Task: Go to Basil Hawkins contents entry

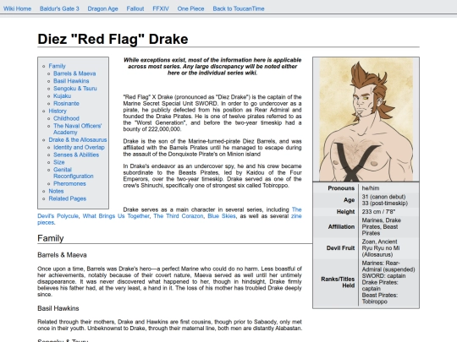Action: (71, 81)
